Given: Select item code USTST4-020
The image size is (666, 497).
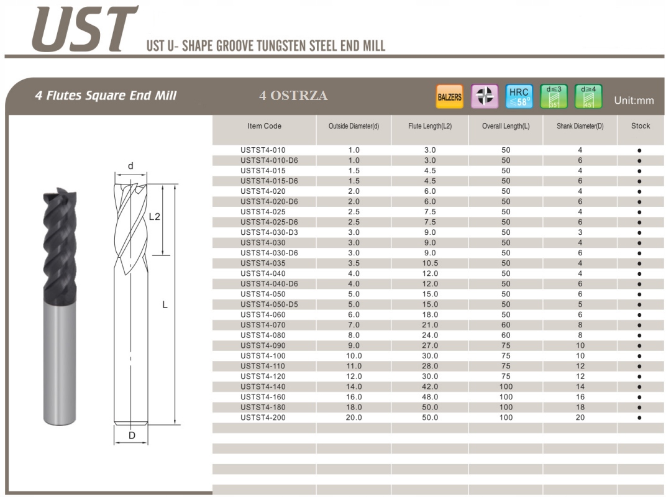Looking at the screenshot, I should point(263,191).
